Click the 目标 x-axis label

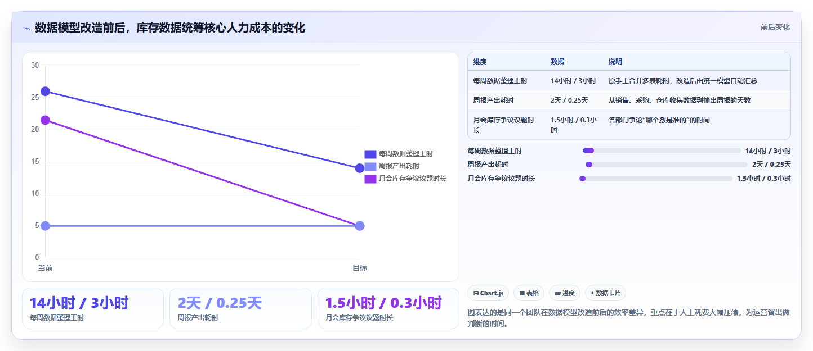coord(360,268)
